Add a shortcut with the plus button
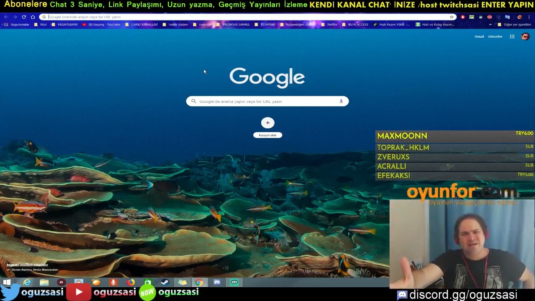 pos(268,122)
